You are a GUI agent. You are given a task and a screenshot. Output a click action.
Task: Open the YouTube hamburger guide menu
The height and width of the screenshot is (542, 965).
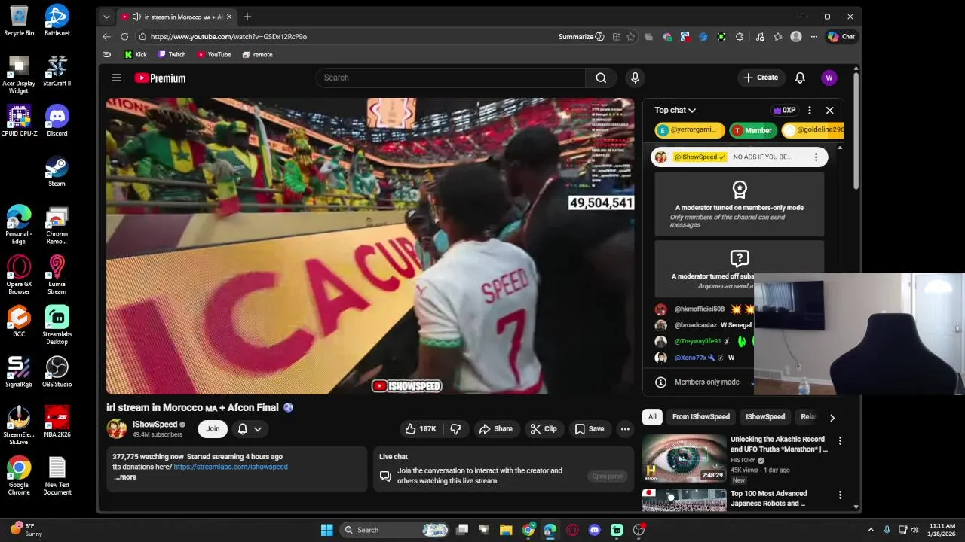[116, 78]
